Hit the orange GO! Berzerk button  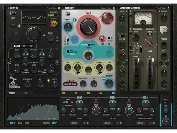click(54, 24)
